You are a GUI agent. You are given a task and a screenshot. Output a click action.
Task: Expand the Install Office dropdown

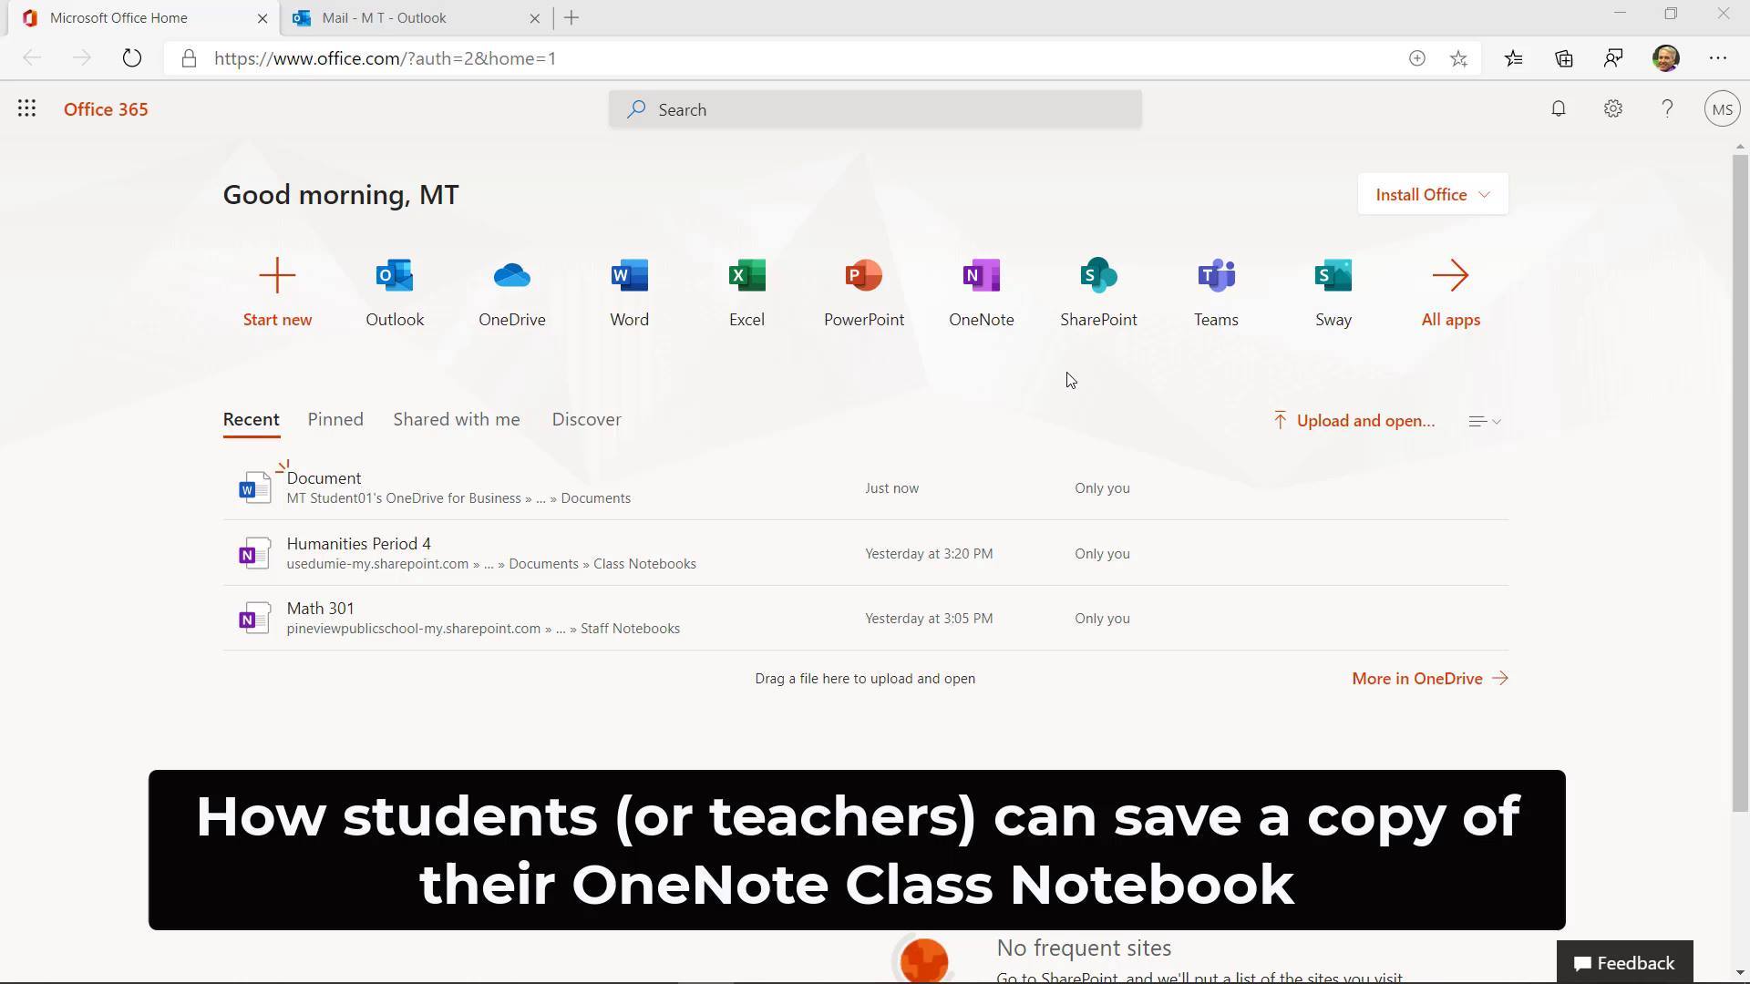point(1433,194)
